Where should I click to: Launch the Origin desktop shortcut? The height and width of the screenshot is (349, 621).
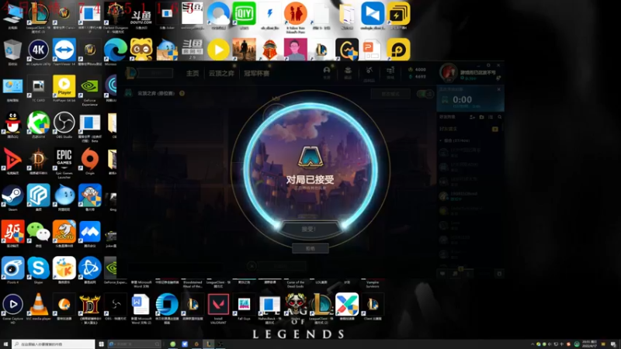point(89,161)
